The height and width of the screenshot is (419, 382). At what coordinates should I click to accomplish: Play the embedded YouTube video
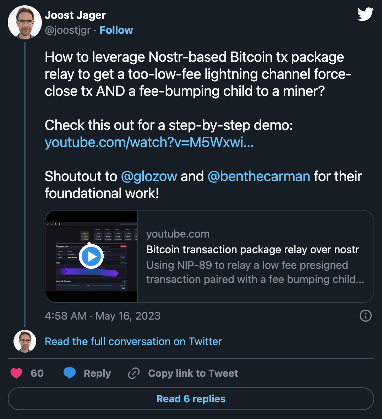[91, 256]
